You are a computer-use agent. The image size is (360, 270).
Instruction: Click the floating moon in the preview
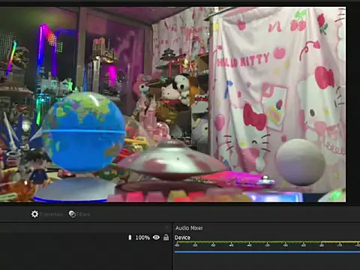(300, 162)
